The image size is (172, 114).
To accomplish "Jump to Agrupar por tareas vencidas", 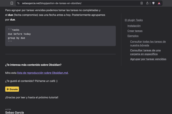I will pyautogui.click(x=148, y=59).
